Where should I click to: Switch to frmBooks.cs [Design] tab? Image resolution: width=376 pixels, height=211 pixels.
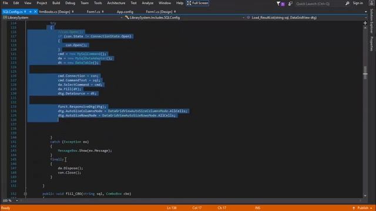[x=55, y=12]
